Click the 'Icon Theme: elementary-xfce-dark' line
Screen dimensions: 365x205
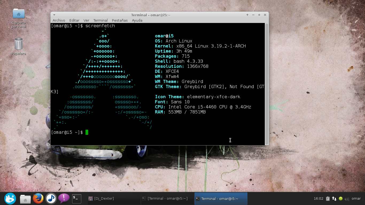click(x=198, y=97)
